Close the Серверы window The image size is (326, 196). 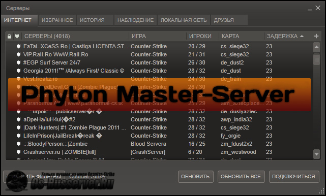(318, 8)
